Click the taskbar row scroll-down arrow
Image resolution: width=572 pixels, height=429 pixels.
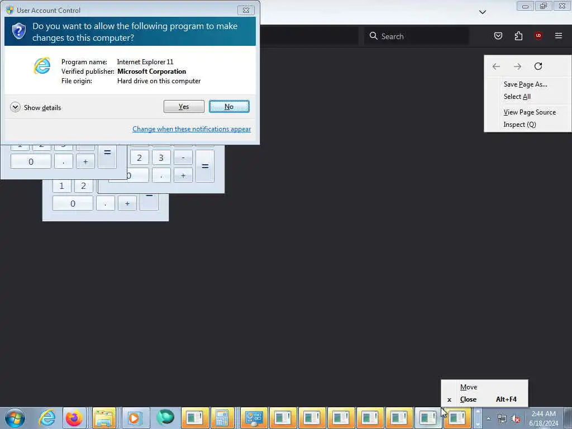[478, 425]
